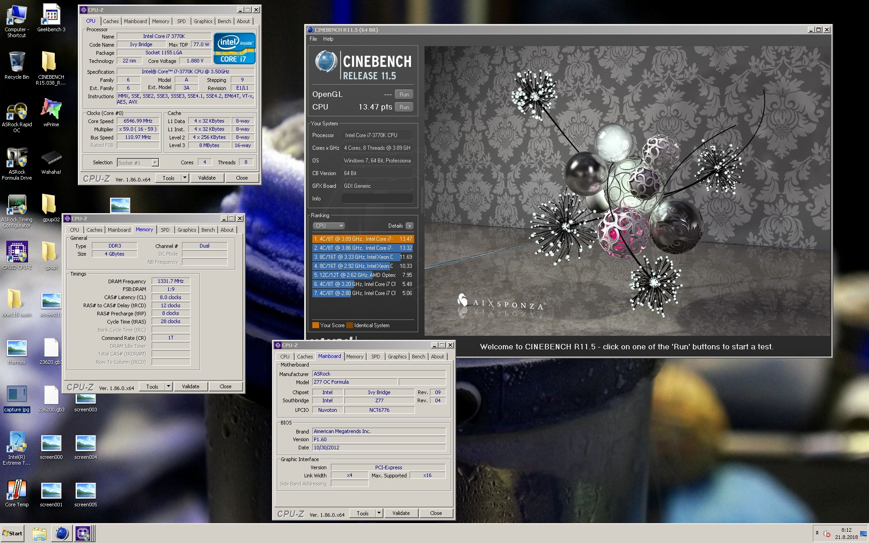Launch Intel(R) Extreme Tuning icon
The width and height of the screenshot is (869, 543).
point(17,448)
